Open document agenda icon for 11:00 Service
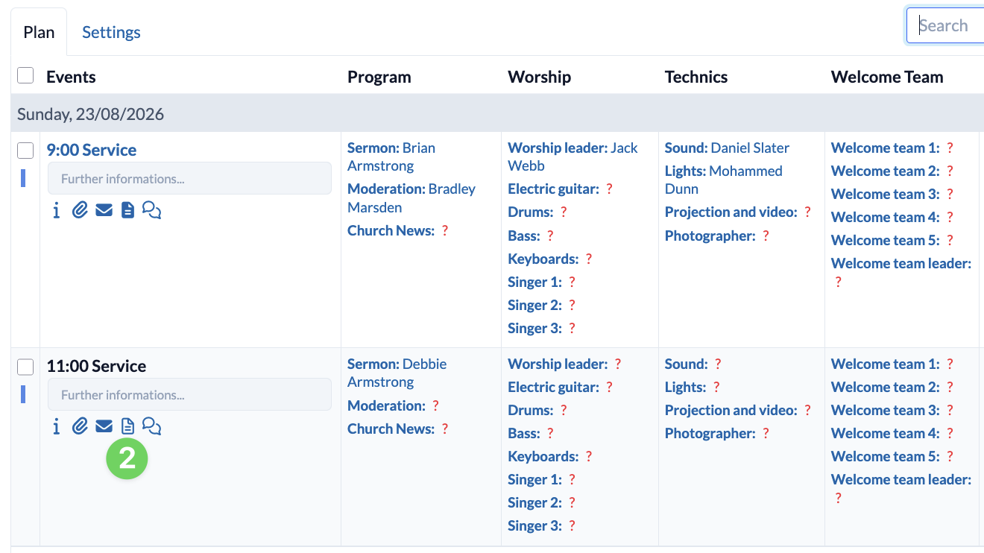This screenshot has width=984, height=553. pyautogui.click(x=128, y=426)
